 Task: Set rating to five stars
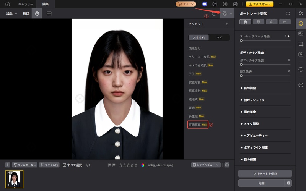tap(136, 165)
